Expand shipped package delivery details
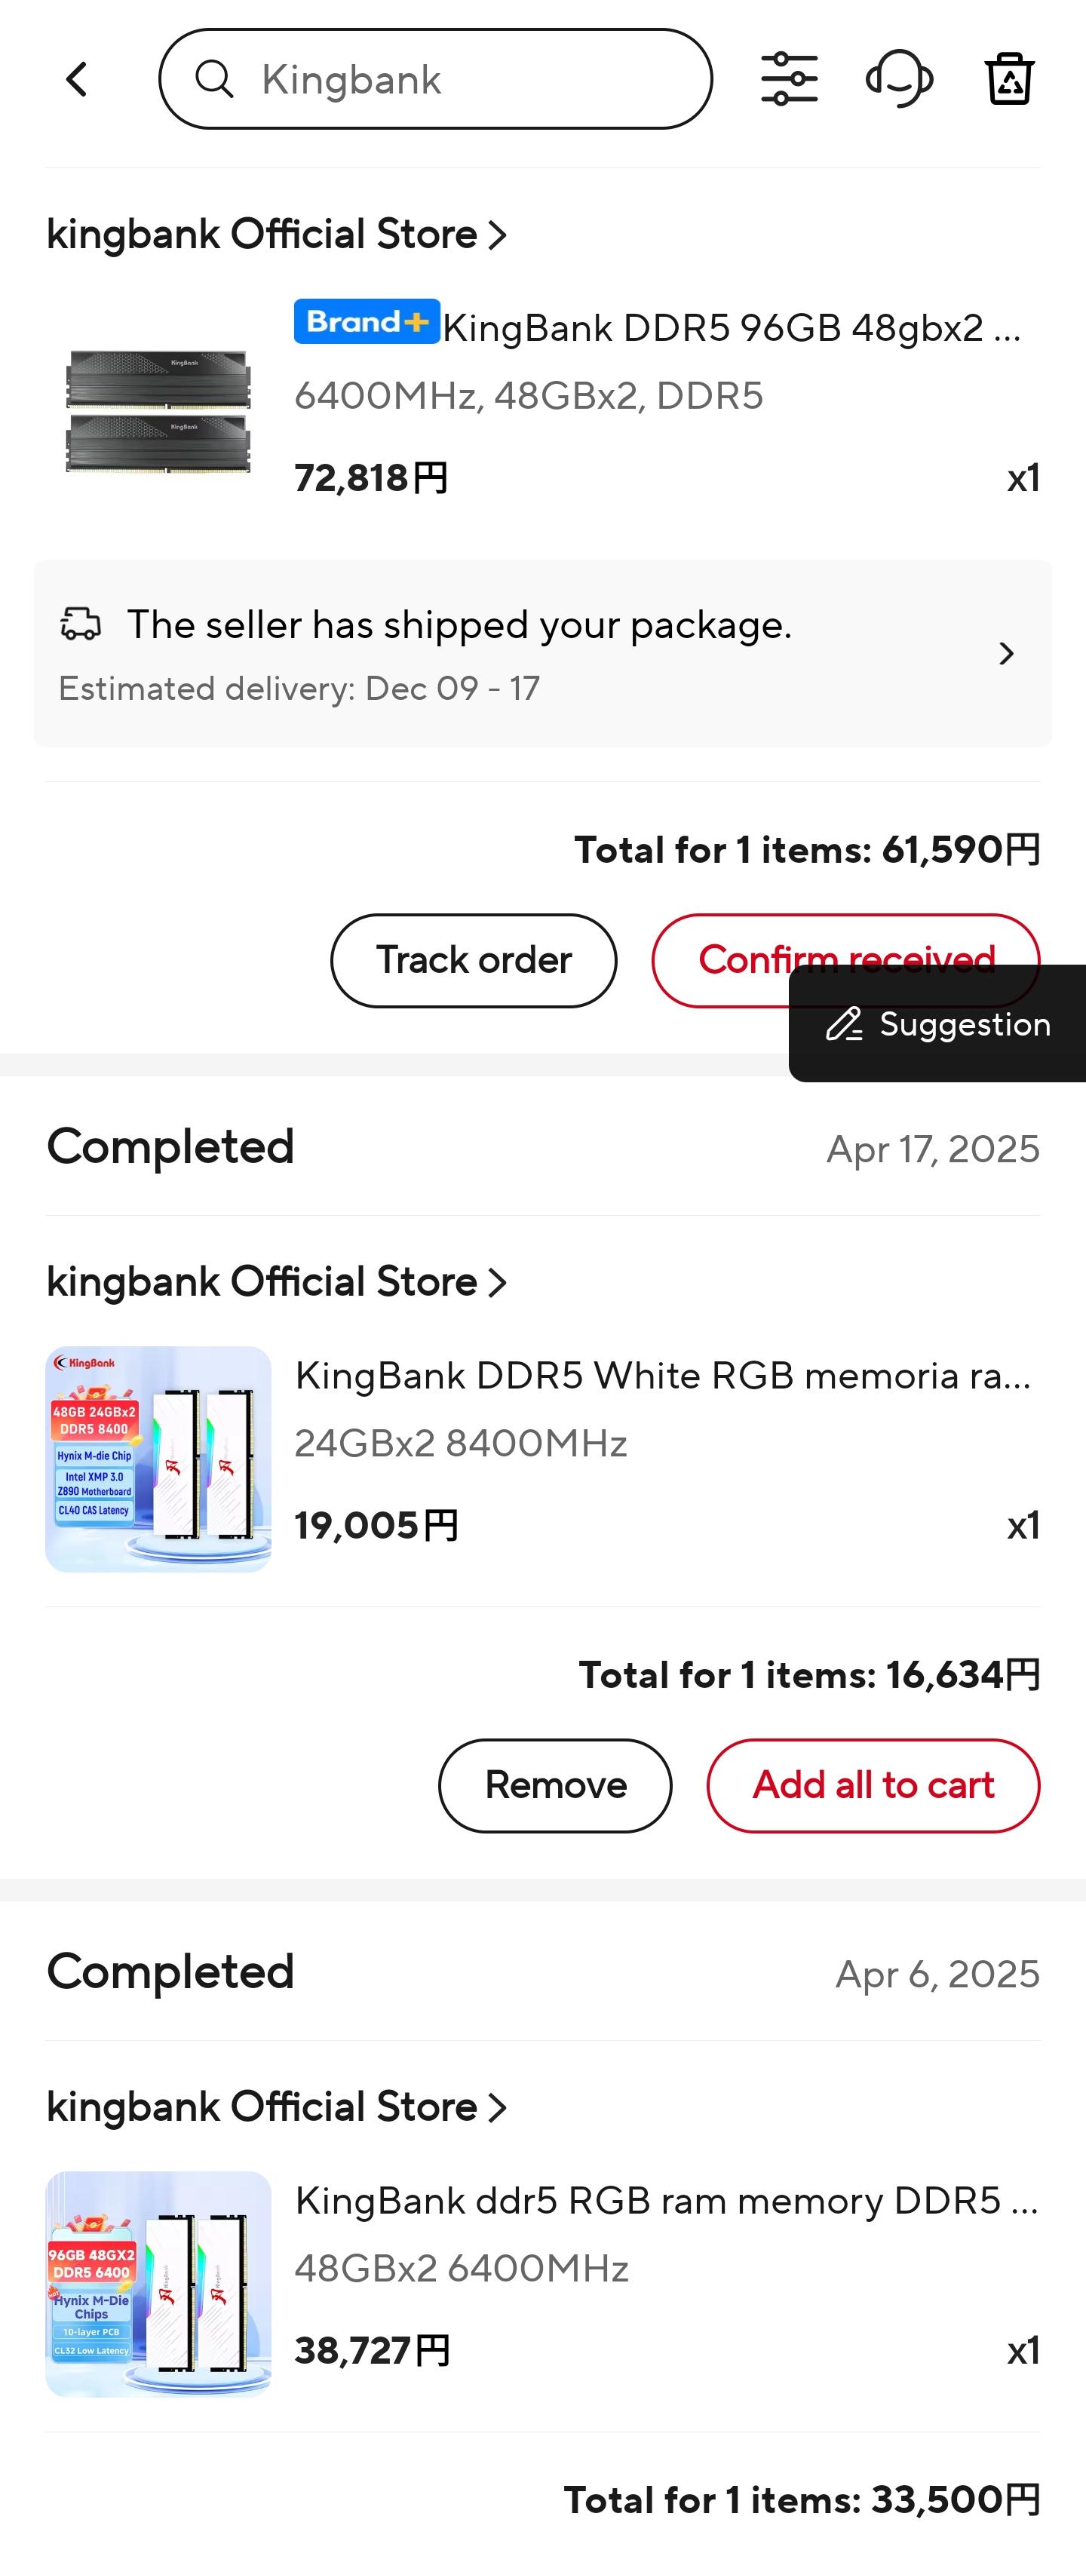This screenshot has width=1086, height=2550. coord(1006,653)
